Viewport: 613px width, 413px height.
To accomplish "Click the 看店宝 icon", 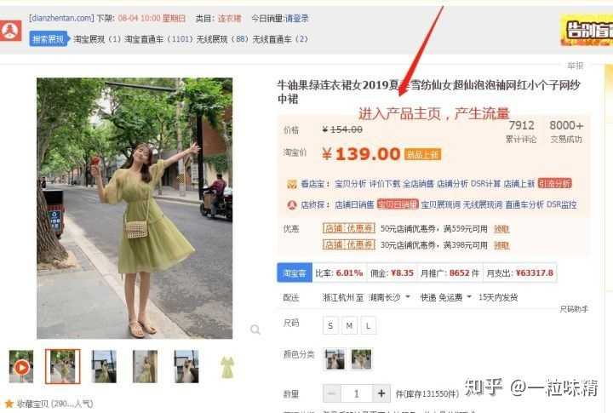I will [x=292, y=184].
